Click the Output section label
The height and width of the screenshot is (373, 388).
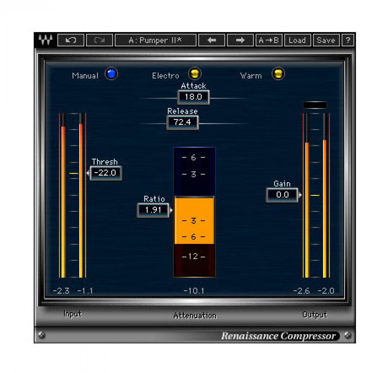[315, 315]
